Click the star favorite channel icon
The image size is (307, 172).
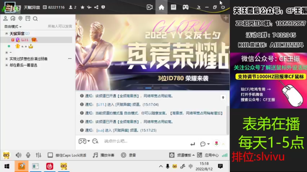83,7
